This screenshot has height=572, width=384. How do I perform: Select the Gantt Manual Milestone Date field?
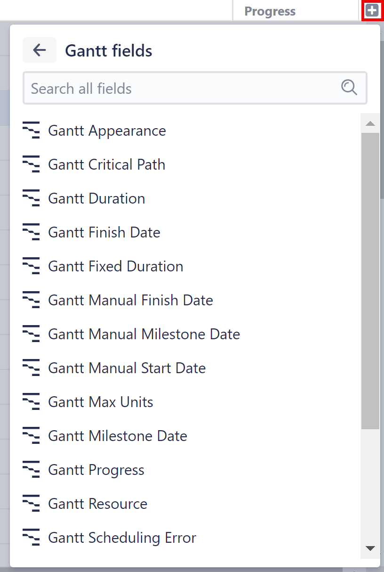point(144,334)
